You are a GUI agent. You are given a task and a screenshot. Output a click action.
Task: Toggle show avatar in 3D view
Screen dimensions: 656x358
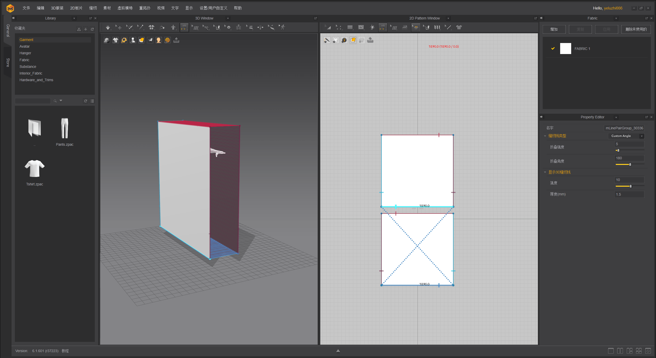click(133, 40)
